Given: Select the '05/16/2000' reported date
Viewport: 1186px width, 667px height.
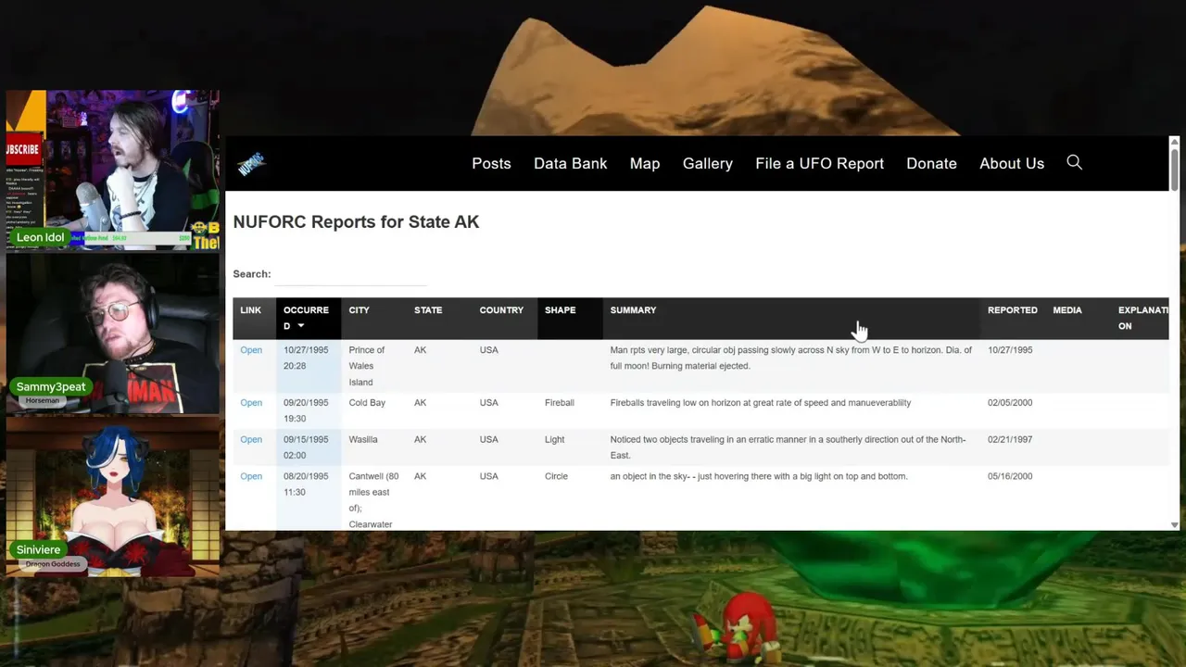Looking at the screenshot, I should click(x=1010, y=476).
